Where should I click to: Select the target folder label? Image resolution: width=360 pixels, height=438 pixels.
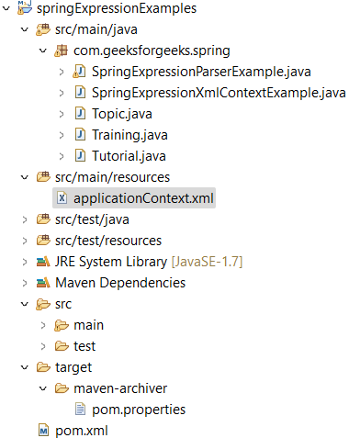73,367
